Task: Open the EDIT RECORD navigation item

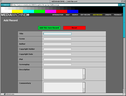Action: point(85,15)
